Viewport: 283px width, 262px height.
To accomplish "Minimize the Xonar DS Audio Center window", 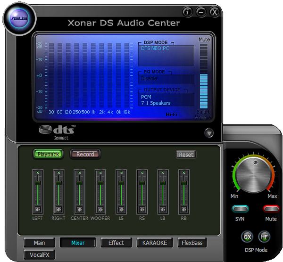I will pos(201,12).
